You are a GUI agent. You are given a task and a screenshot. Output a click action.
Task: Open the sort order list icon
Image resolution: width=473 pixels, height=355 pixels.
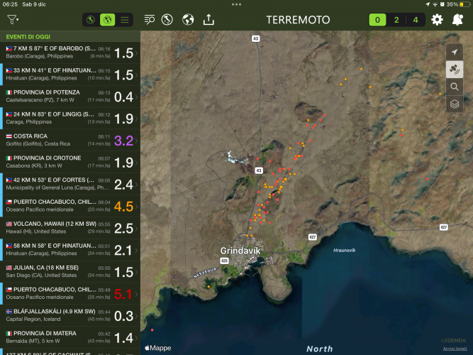(x=150, y=20)
